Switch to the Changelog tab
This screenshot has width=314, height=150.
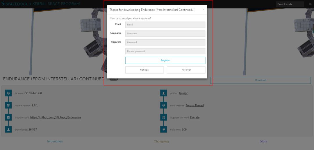pyautogui.click(x=161, y=141)
